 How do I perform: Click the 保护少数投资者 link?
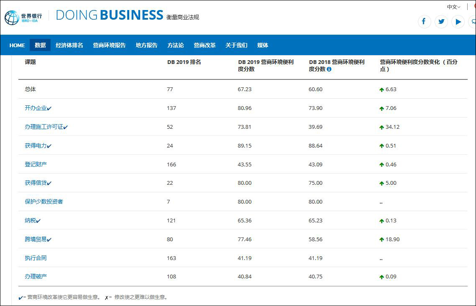pyautogui.click(x=44, y=201)
